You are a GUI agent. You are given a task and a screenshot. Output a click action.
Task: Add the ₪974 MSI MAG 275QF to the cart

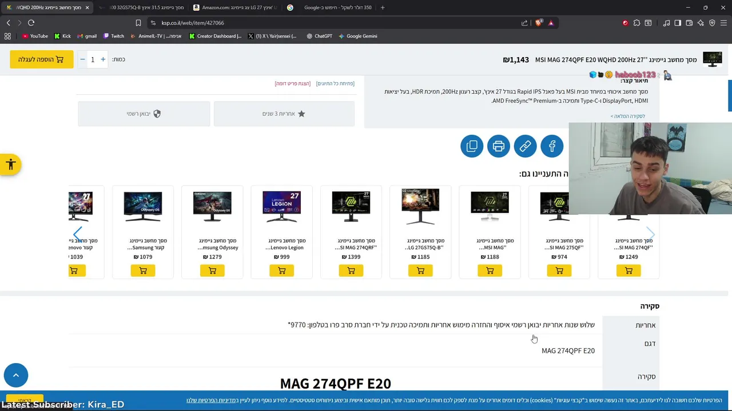click(x=559, y=271)
